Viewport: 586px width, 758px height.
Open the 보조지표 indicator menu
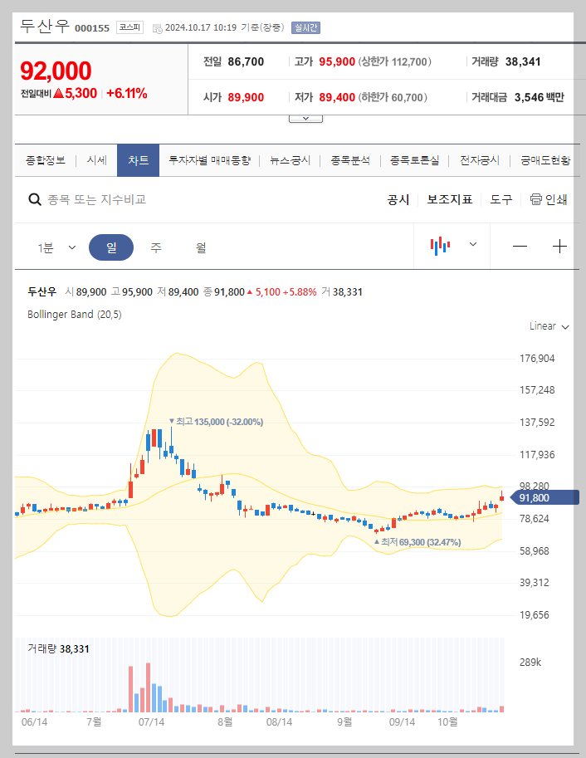449,199
